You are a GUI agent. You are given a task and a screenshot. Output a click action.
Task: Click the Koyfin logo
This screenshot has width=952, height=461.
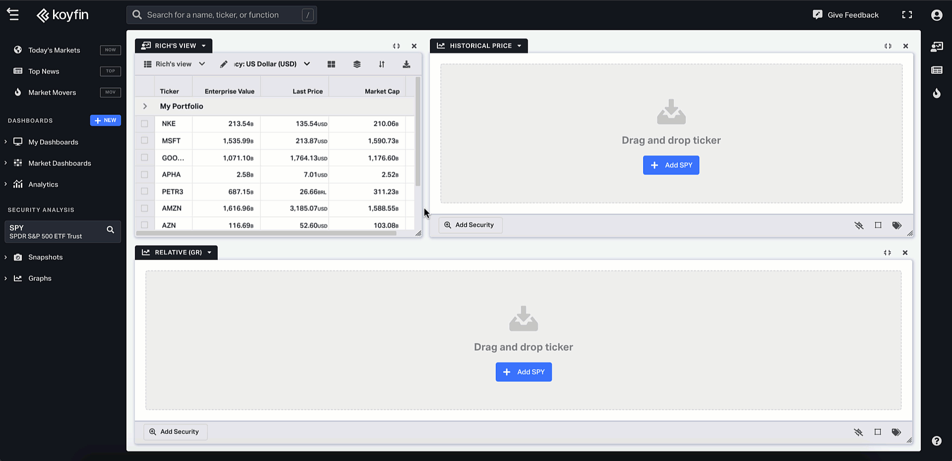click(62, 15)
